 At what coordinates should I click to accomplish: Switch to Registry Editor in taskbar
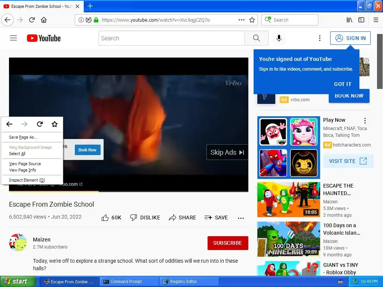click(189, 282)
